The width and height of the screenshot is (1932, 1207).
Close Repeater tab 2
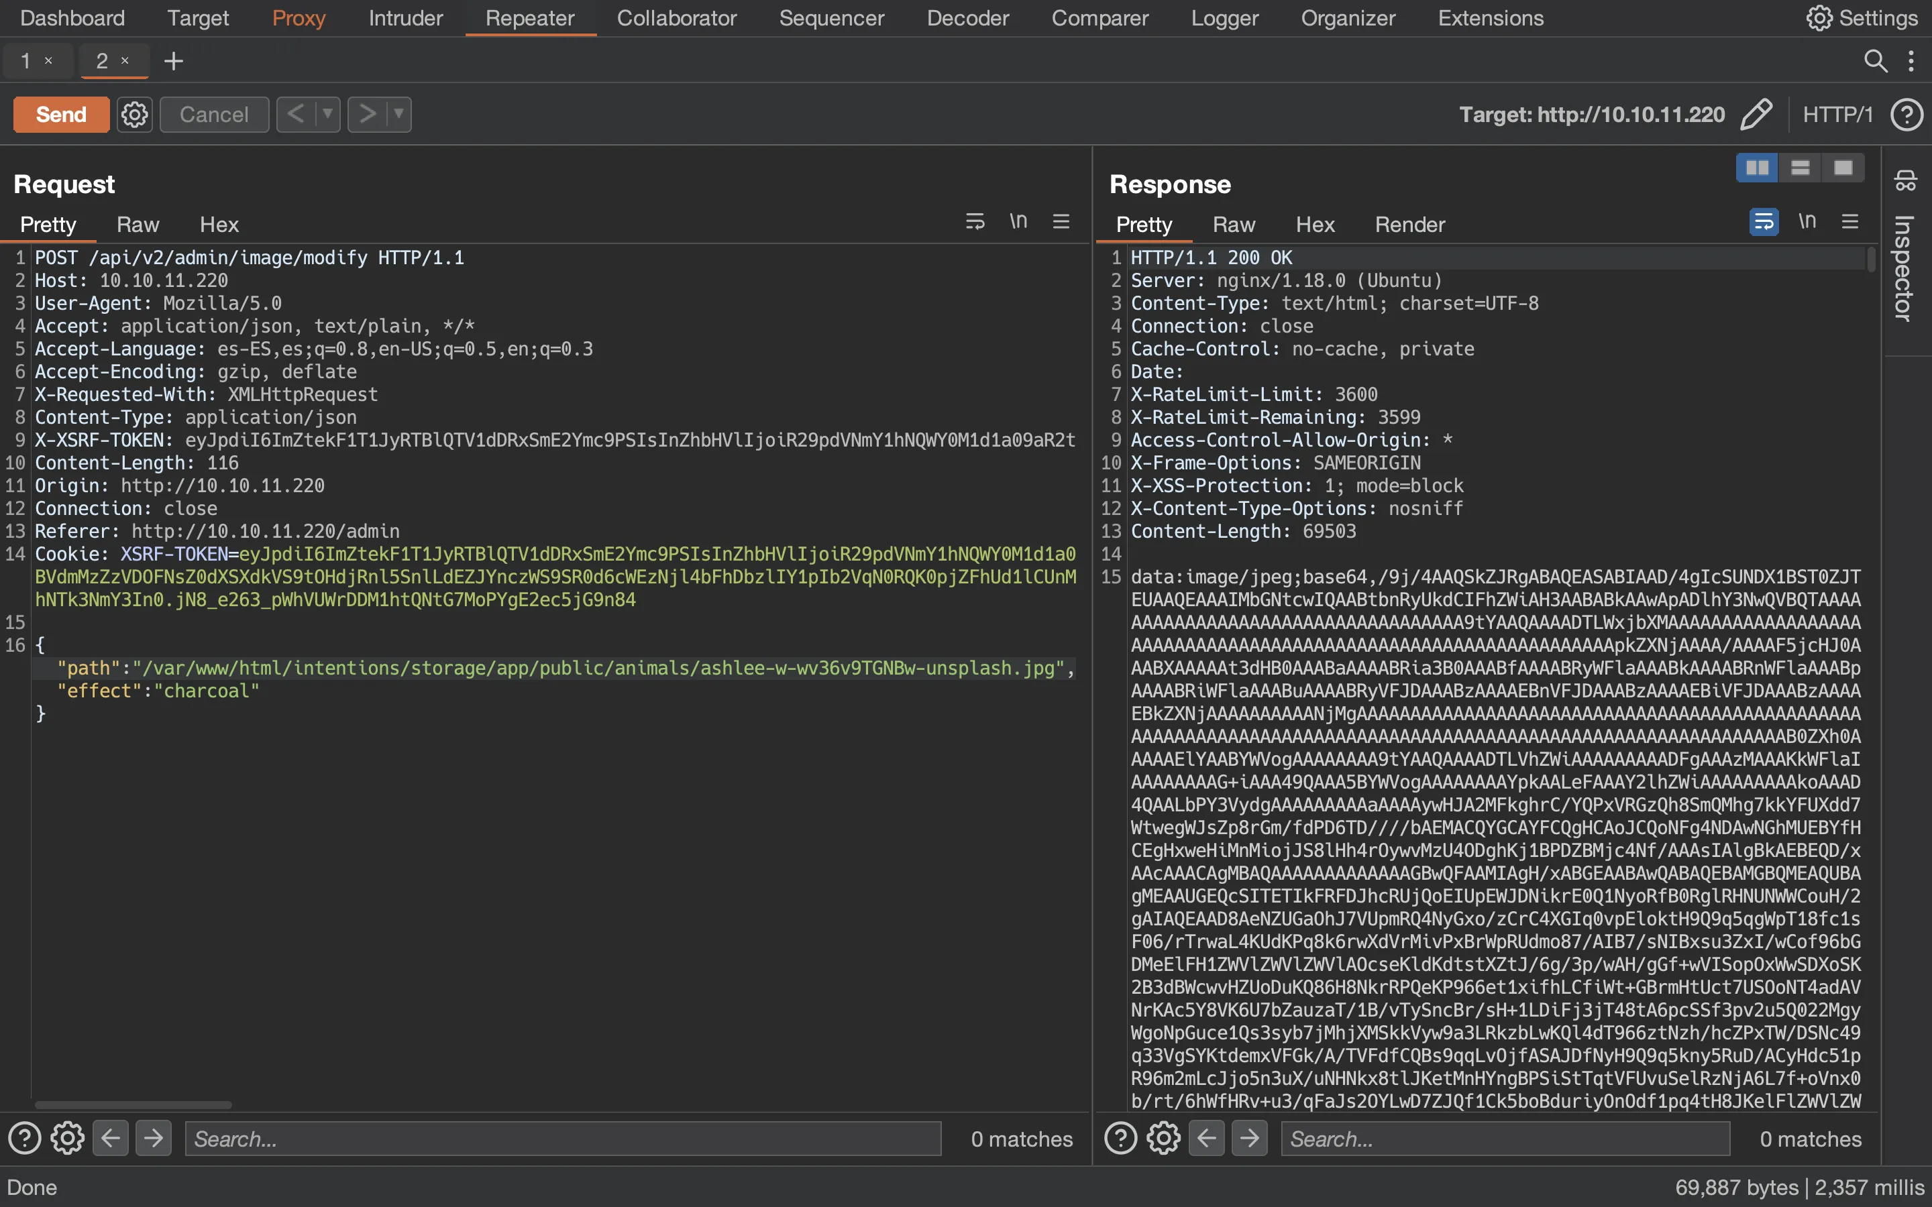coord(125,60)
